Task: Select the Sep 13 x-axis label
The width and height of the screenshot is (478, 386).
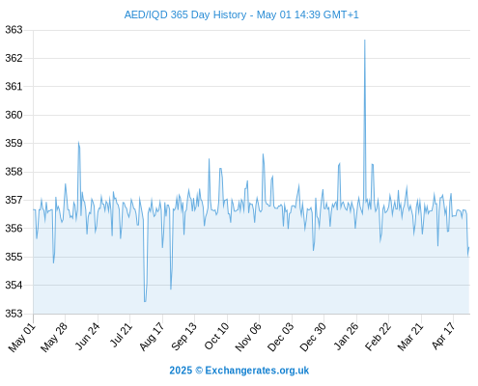Action: tap(183, 337)
